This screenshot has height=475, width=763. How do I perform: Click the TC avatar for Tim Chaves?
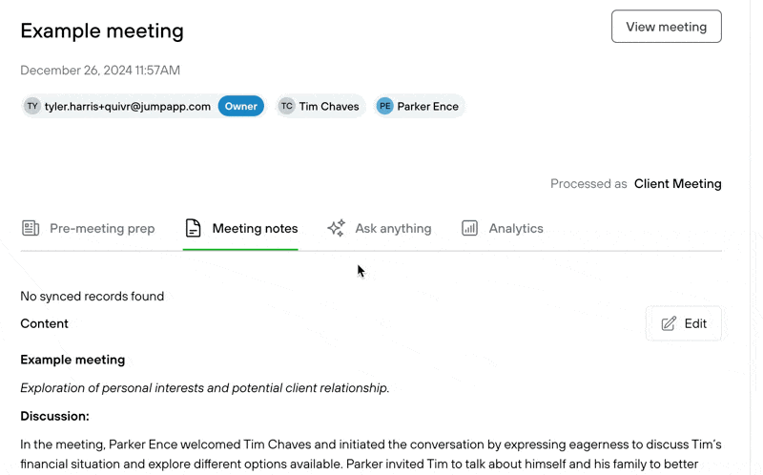(x=287, y=106)
